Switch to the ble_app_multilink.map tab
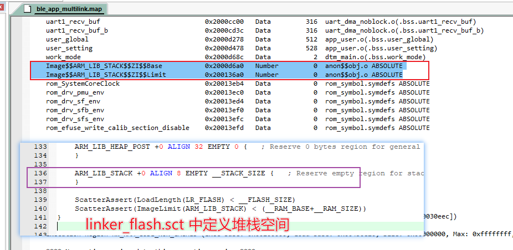The image size is (513, 250). click(69, 9)
